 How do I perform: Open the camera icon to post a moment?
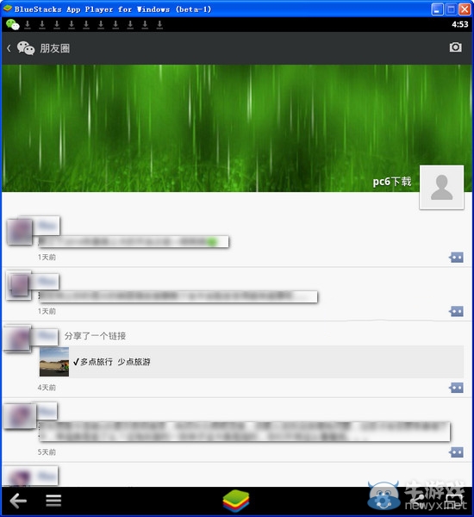click(x=455, y=47)
